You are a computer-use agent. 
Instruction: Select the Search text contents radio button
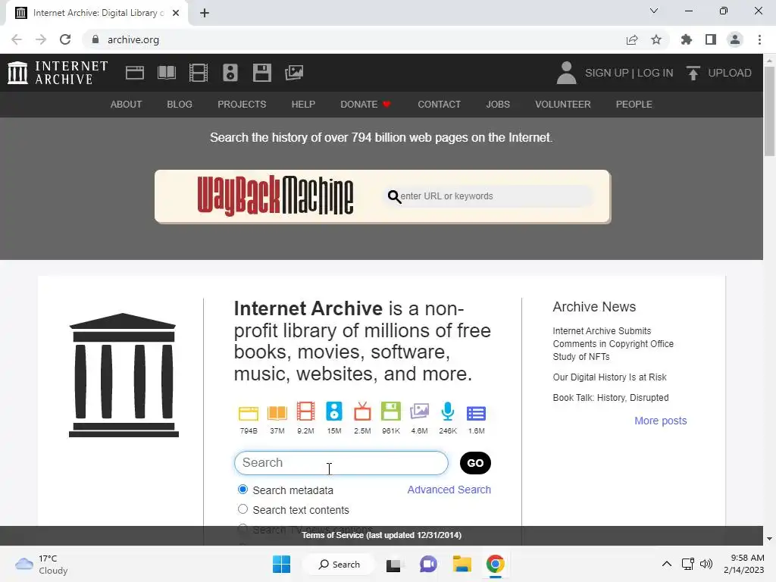click(x=242, y=509)
